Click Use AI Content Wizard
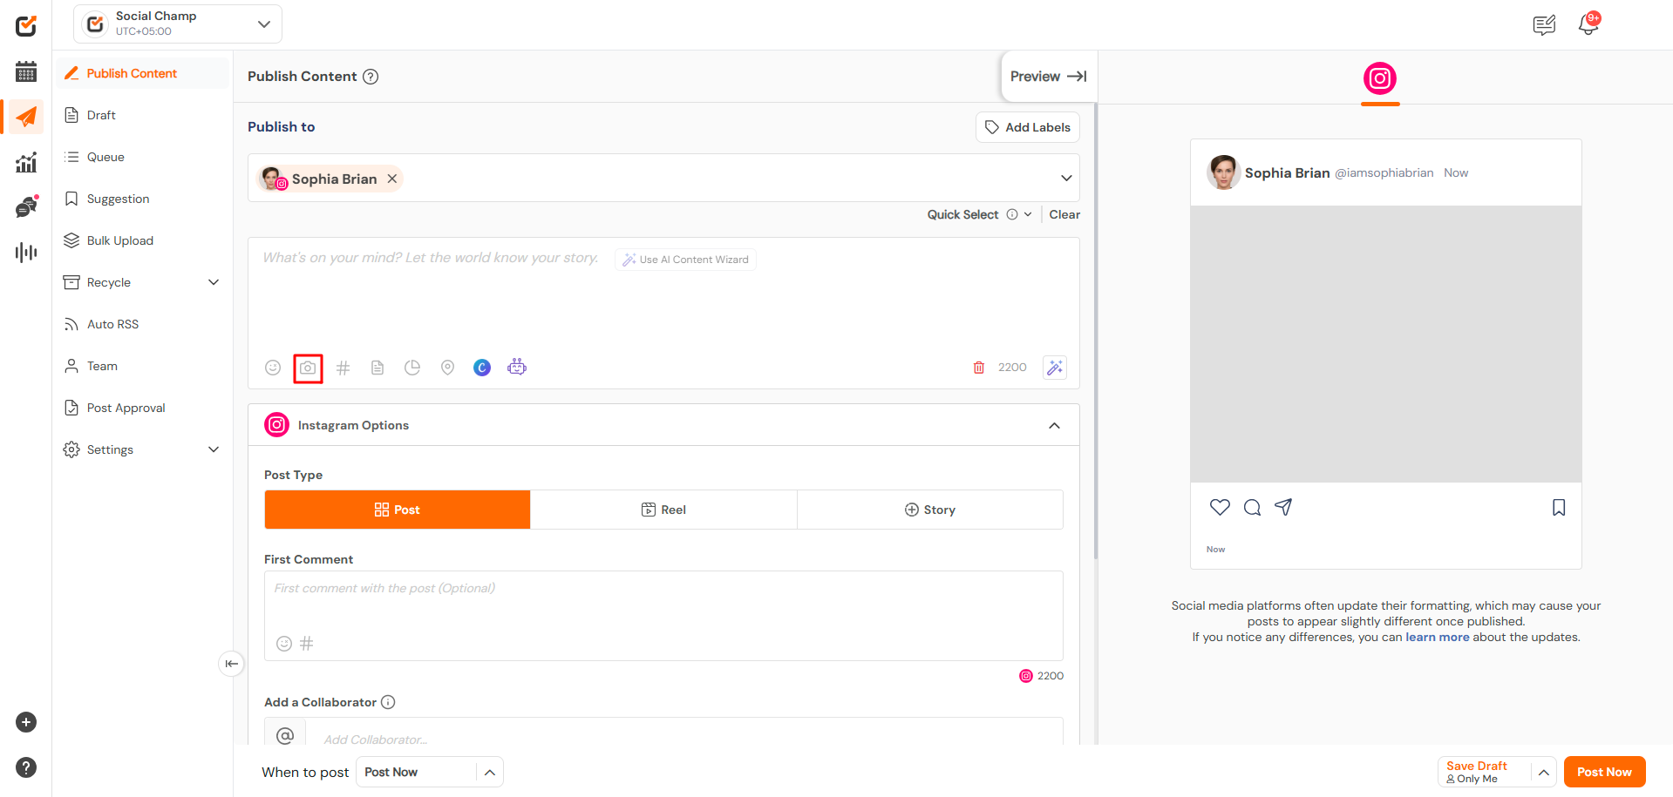The height and width of the screenshot is (797, 1673). coord(685,260)
